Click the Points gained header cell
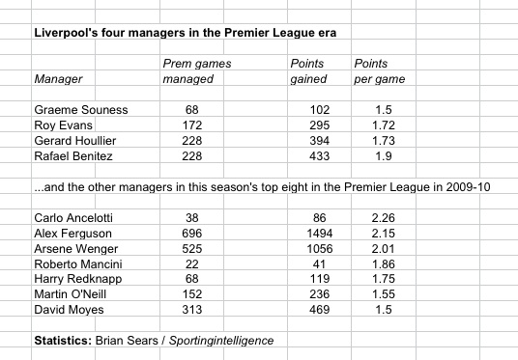518x360 pixels. point(308,71)
